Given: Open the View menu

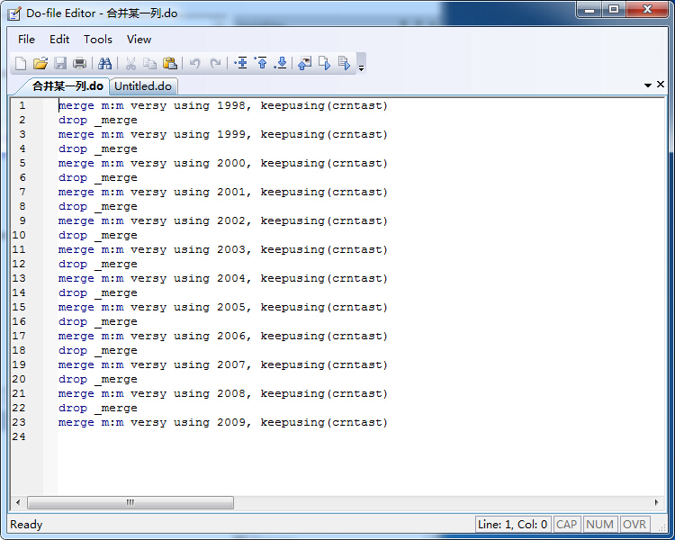Looking at the screenshot, I should click(139, 40).
